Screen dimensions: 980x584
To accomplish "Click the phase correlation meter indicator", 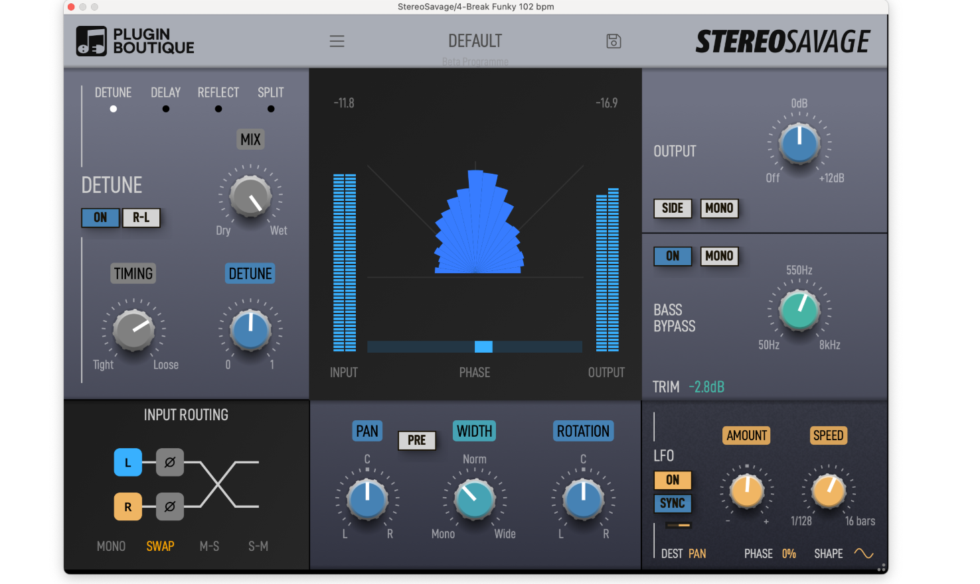I will [483, 347].
